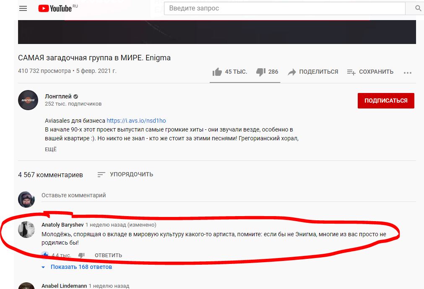
Task: Click the video player area
Action: pos(217,32)
